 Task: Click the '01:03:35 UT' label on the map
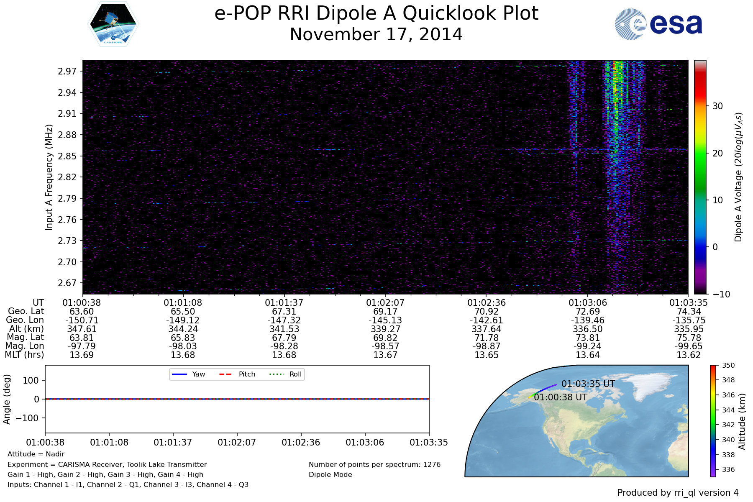click(x=588, y=384)
